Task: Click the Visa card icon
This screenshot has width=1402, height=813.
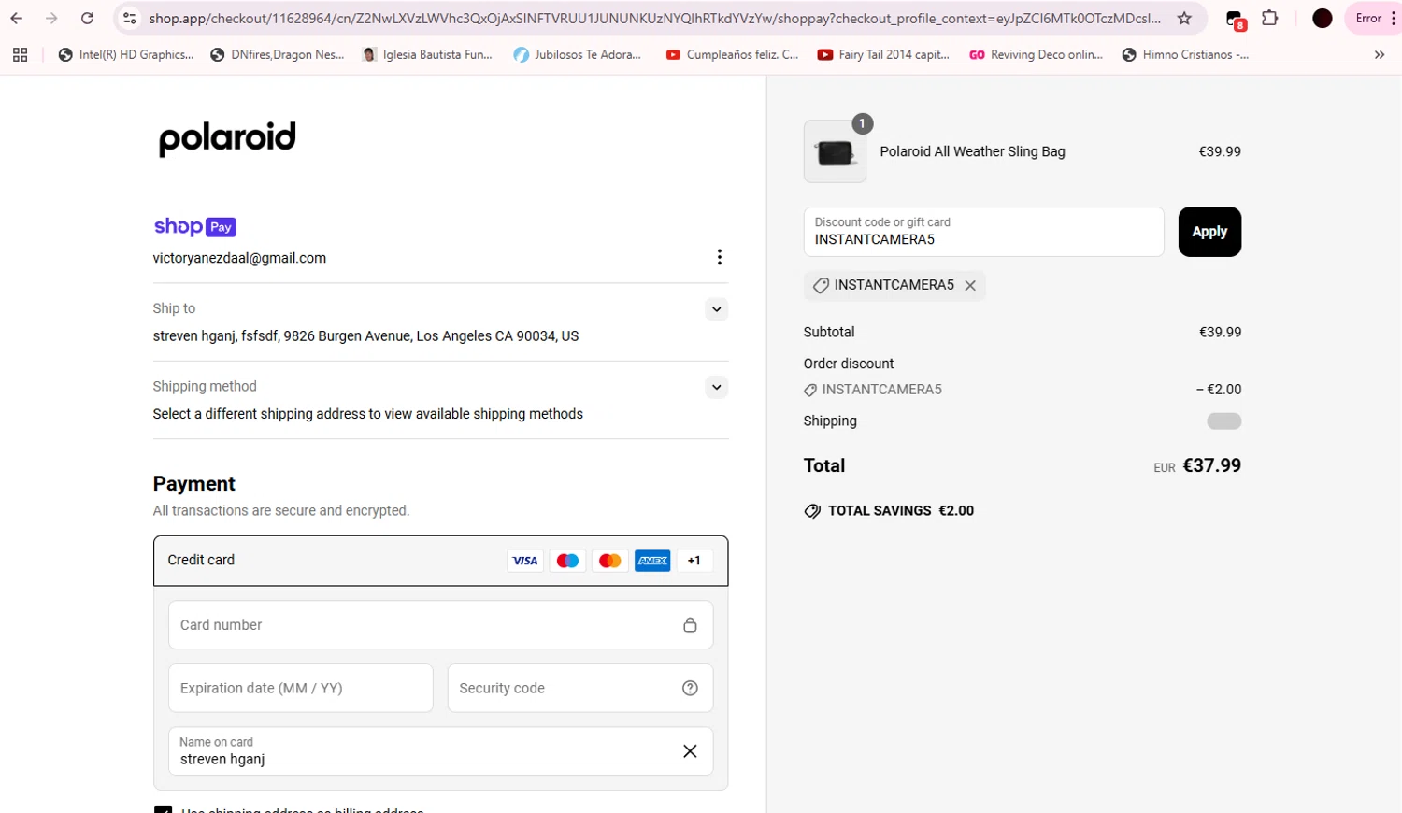Action: tap(525, 561)
